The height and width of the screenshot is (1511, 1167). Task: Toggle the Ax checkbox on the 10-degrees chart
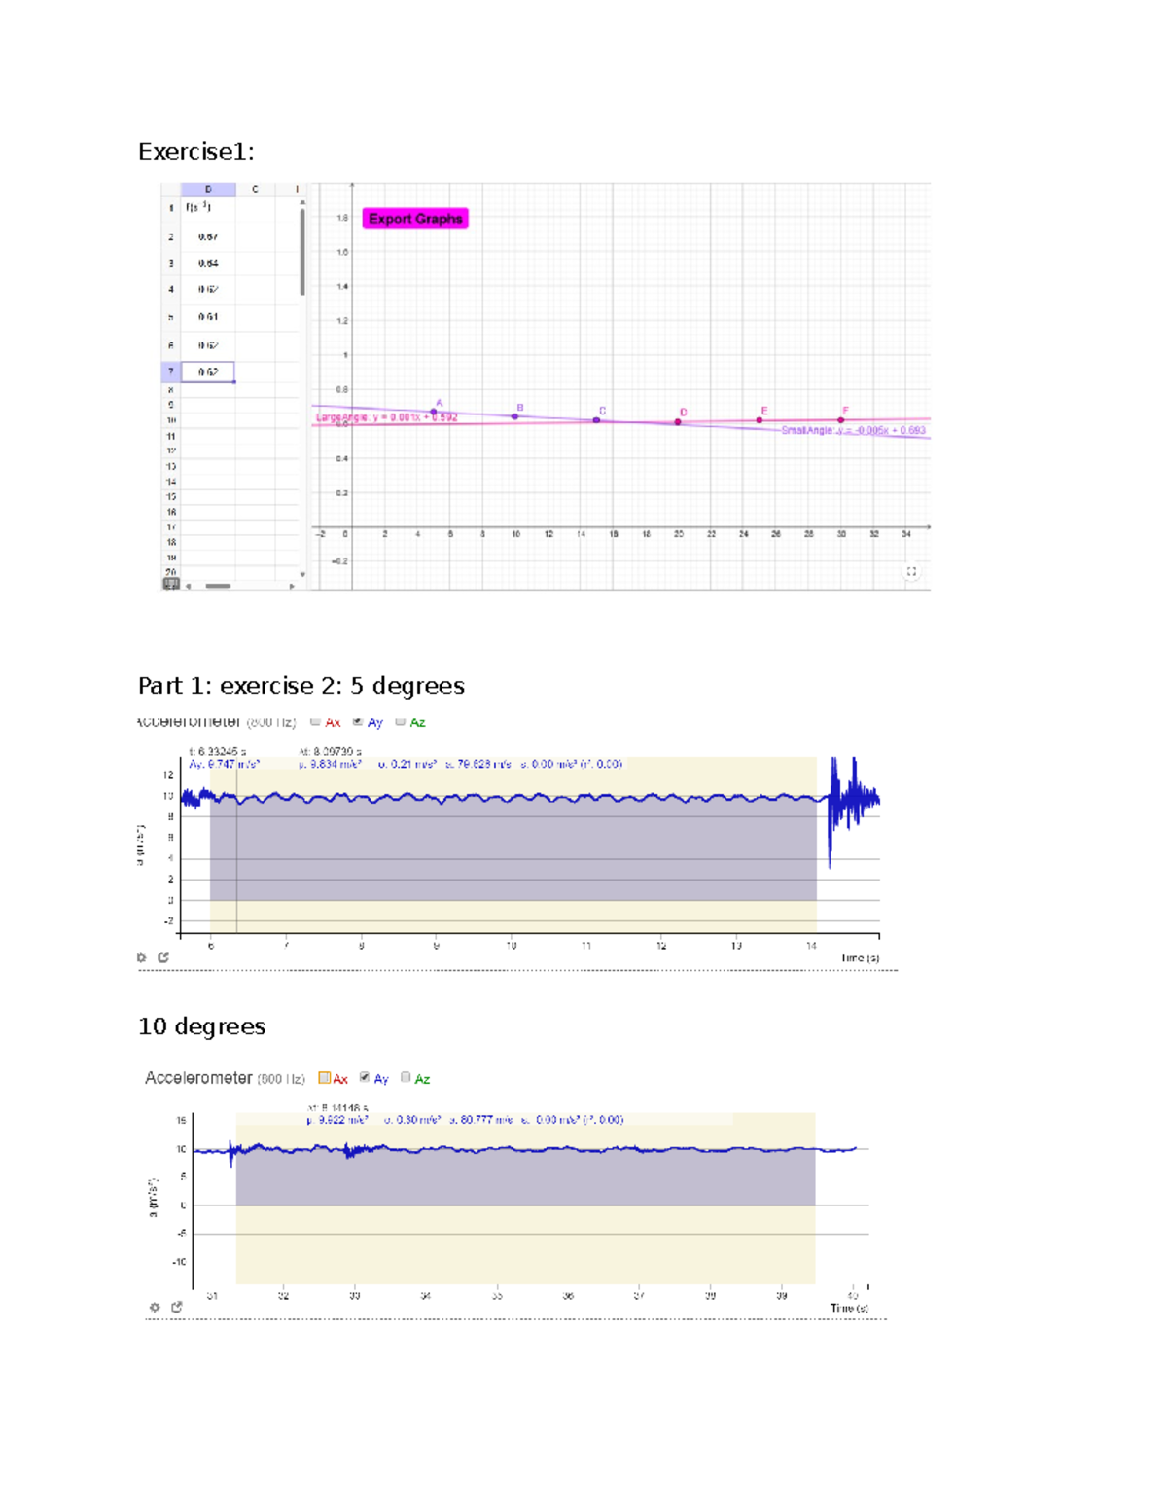coord(324,1078)
